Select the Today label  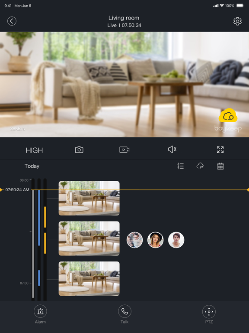coord(32,166)
